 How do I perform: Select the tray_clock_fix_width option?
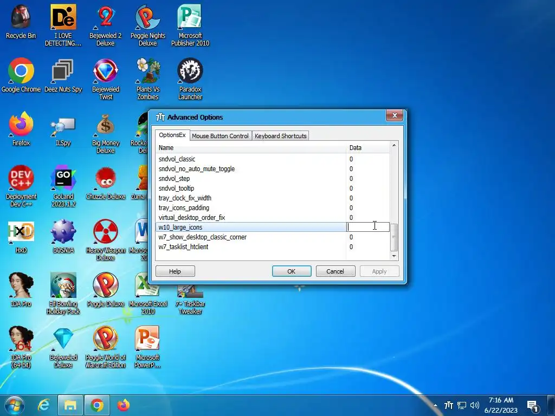pos(272,198)
